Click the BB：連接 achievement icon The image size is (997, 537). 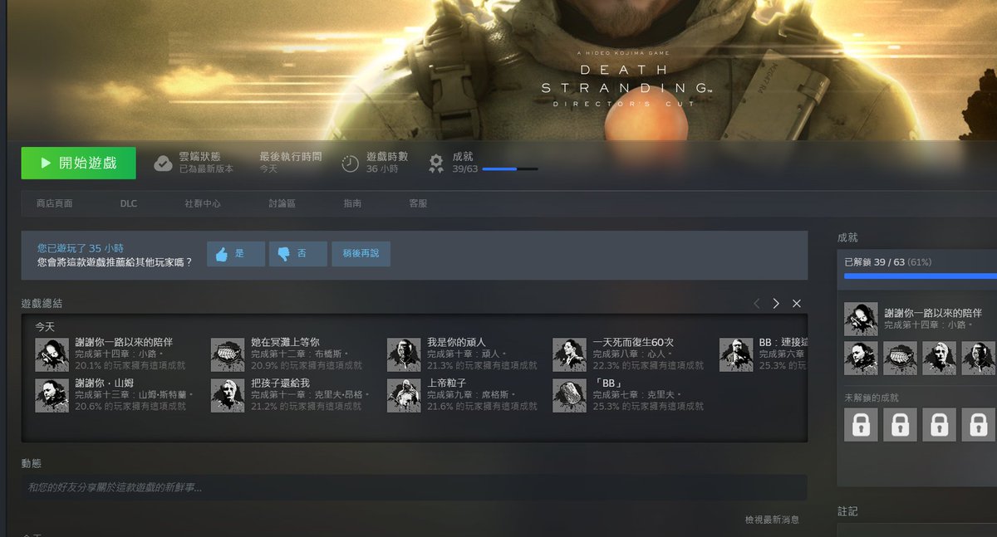[x=736, y=354]
